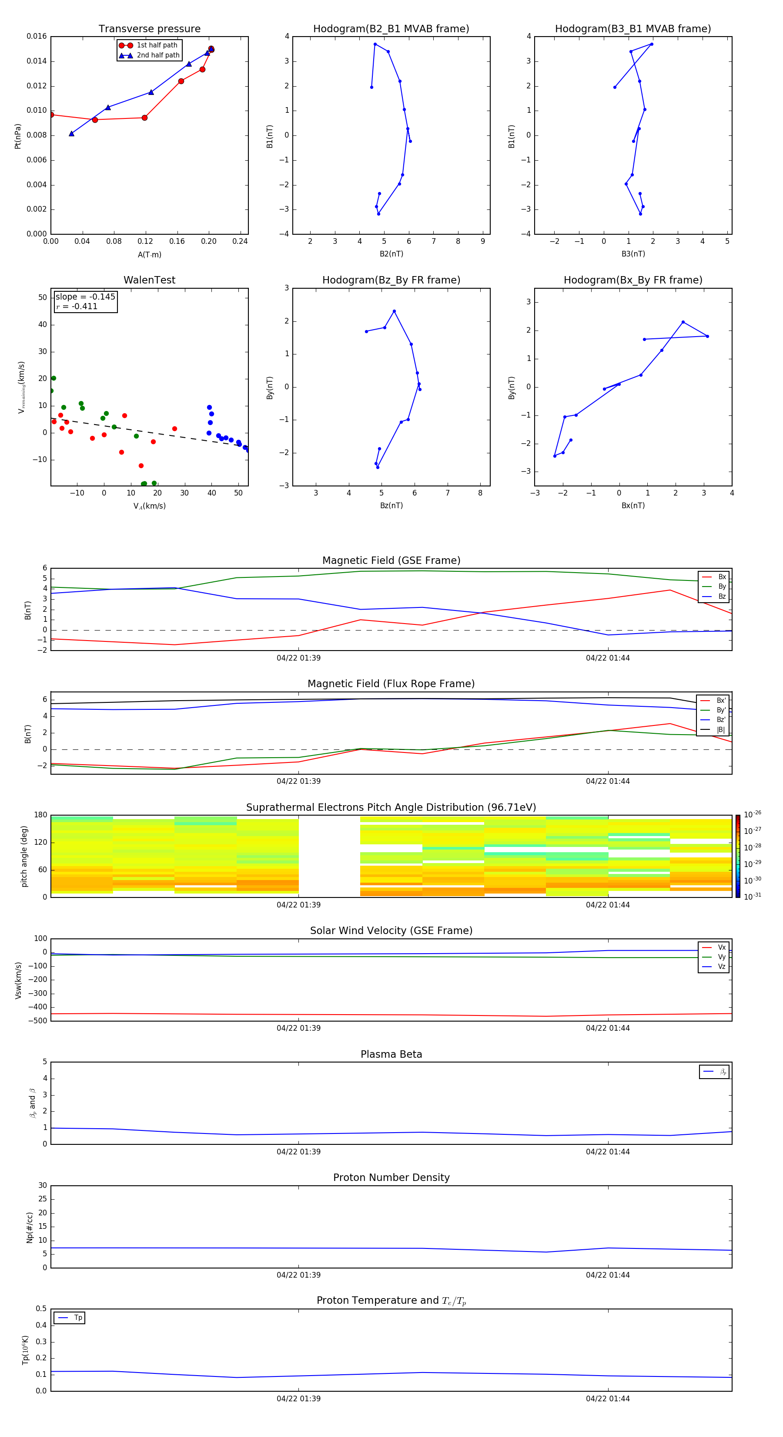Select the "slope = -0.145" annotation
Viewport: 783px width, 1437px height.
85,297
